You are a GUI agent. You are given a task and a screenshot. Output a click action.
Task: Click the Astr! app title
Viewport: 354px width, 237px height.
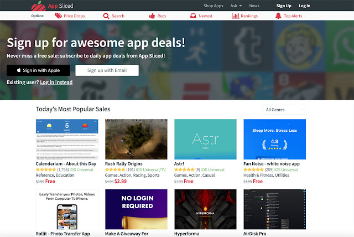[179, 164]
